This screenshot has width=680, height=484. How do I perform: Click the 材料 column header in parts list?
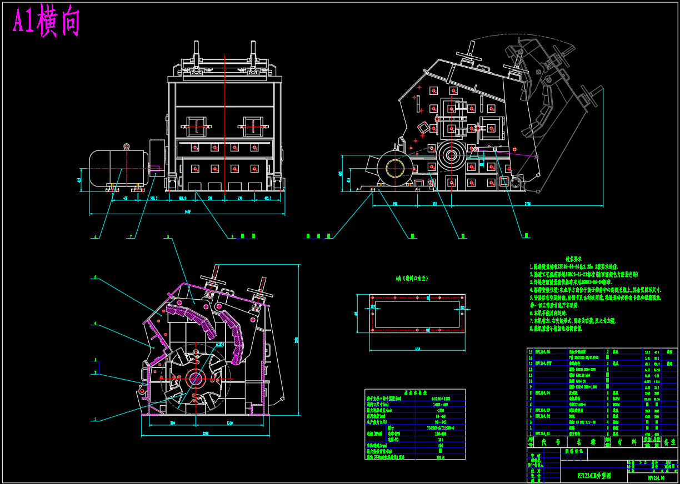[626, 442]
